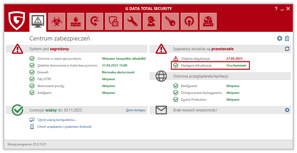The image size is (297, 153).
Task: Open the protocols clipboard icon
Action: point(287,38)
